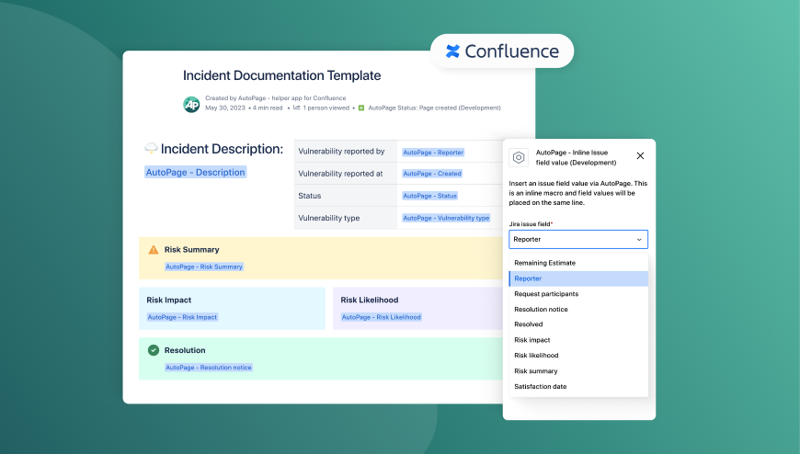Click the 'AutoPage - Description' placeholder
Image resolution: width=800 pixels, height=454 pixels.
(x=196, y=172)
